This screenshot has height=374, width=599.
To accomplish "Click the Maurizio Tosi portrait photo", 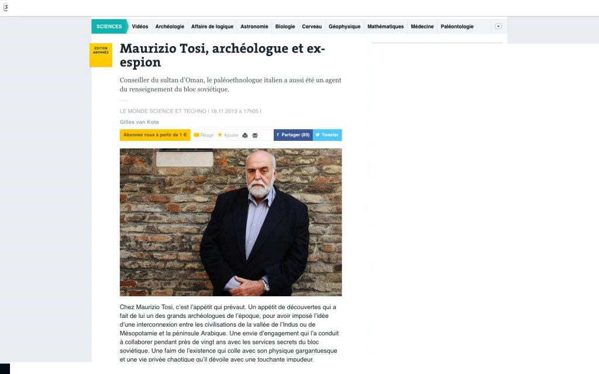I will pyautogui.click(x=230, y=222).
